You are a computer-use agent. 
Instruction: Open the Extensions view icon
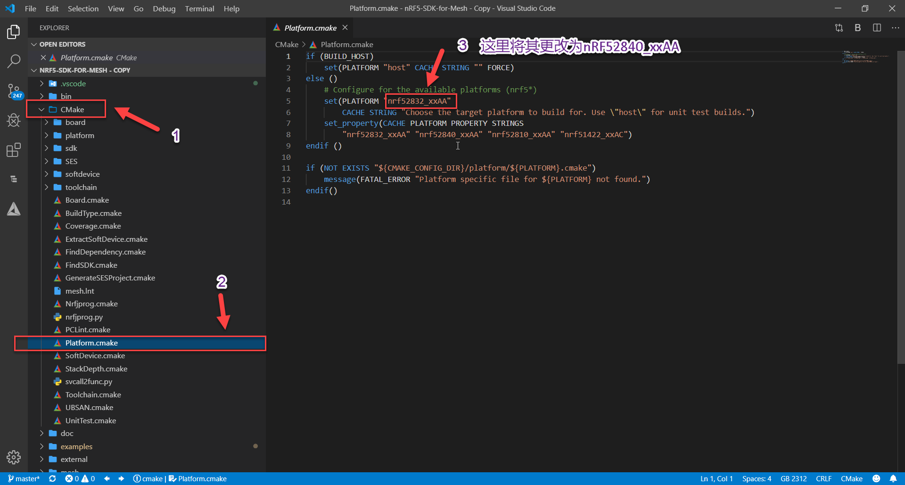click(14, 150)
